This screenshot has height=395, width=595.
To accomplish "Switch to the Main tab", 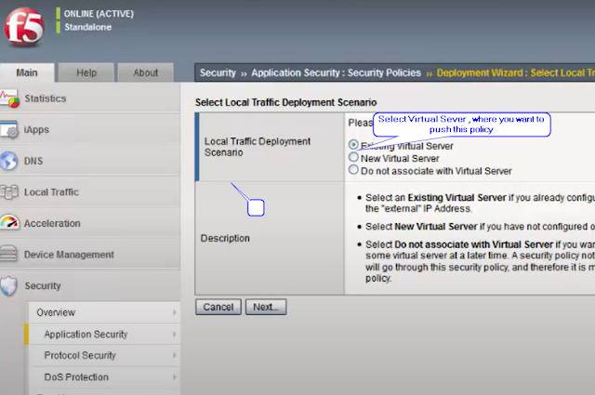I will coord(27,72).
